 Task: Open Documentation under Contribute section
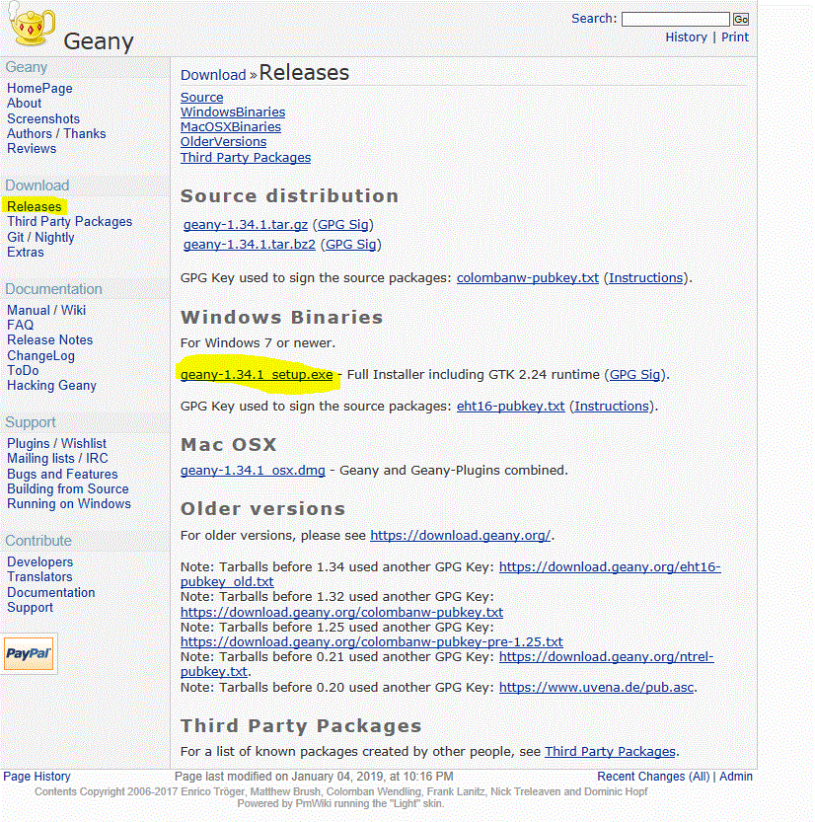[x=51, y=592]
